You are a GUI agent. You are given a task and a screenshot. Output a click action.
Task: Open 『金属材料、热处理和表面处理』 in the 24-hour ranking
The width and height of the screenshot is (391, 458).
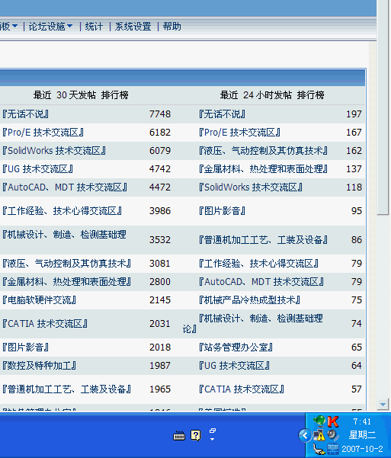click(x=263, y=169)
